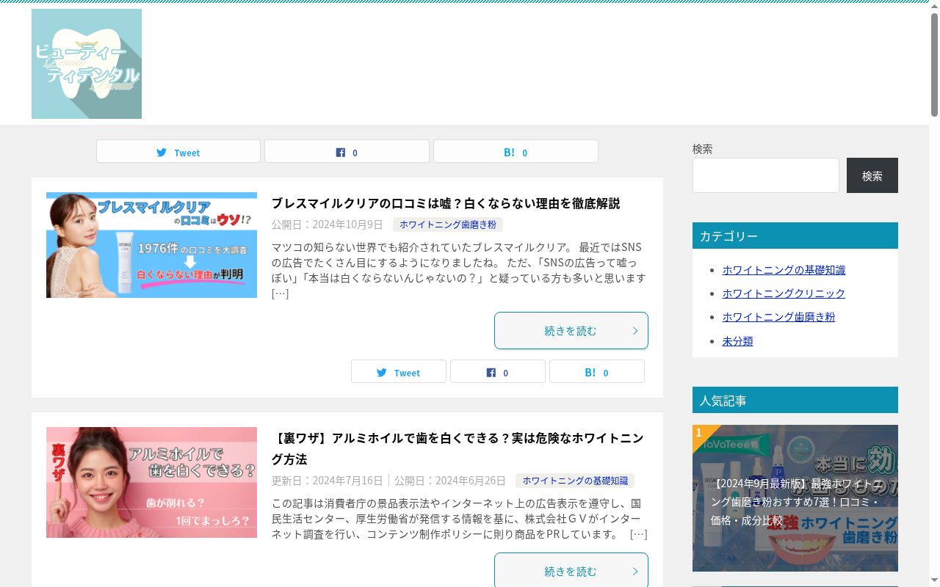Open article title 【裏ワザ】アルミホイルで歯を白くできる？
This screenshot has width=940, height=587.
pos(458,448)
